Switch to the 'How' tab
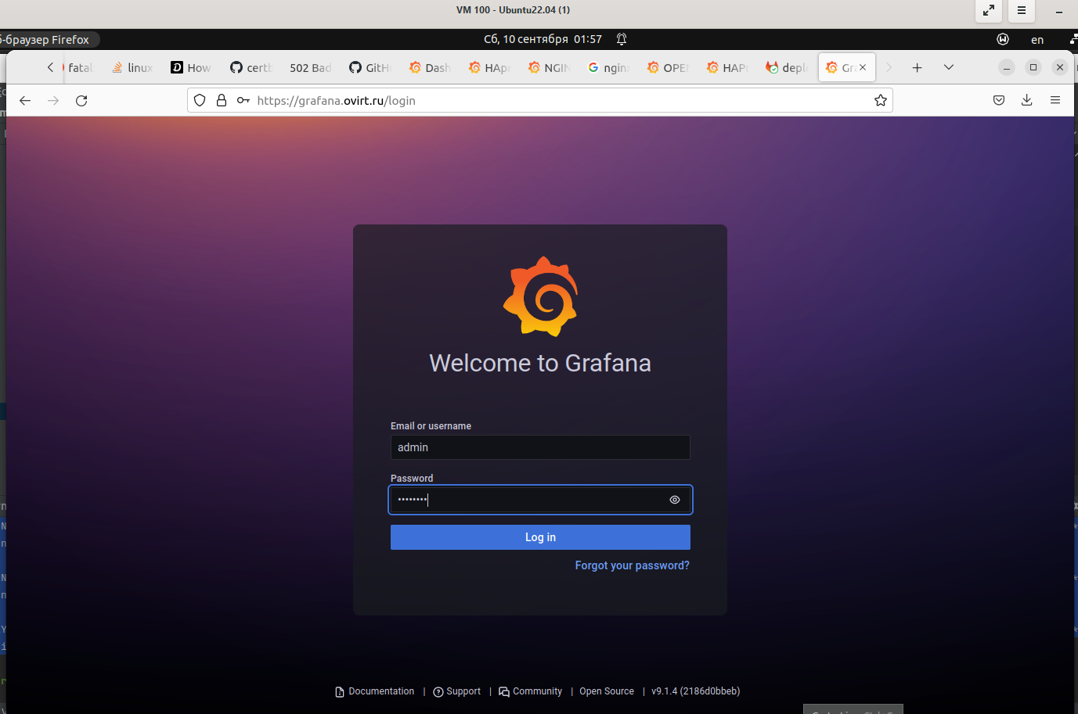Image resolution: width=1078 pixels, height=714 pixels. [191, 68]
